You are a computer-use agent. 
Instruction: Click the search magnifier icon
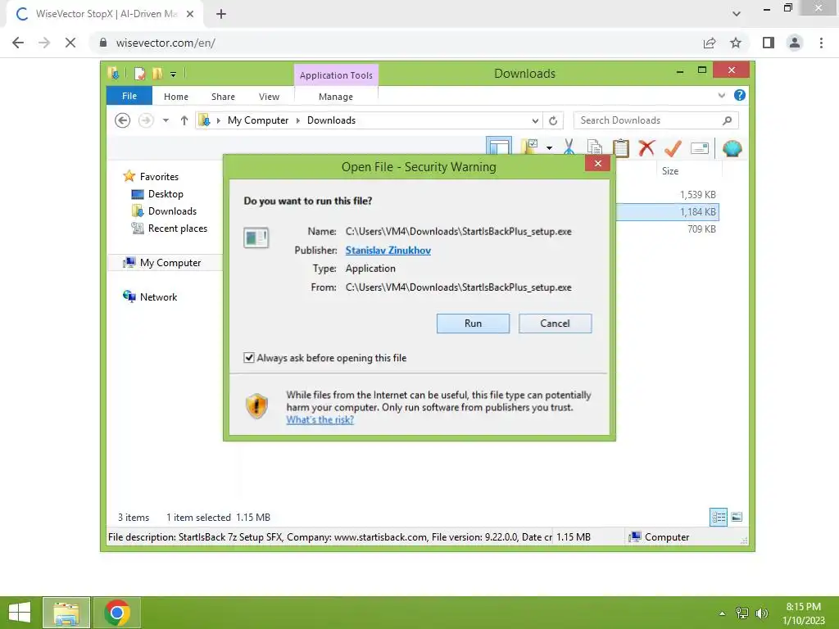tap(728, 120)
